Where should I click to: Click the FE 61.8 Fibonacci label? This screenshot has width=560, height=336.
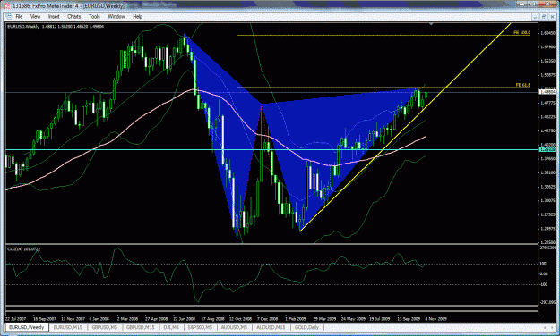pyautogui.click(x=523, y=85)
